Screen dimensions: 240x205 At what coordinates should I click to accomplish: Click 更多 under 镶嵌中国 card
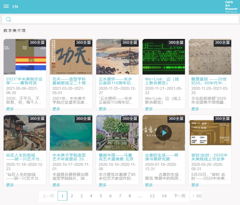point(103,185)
